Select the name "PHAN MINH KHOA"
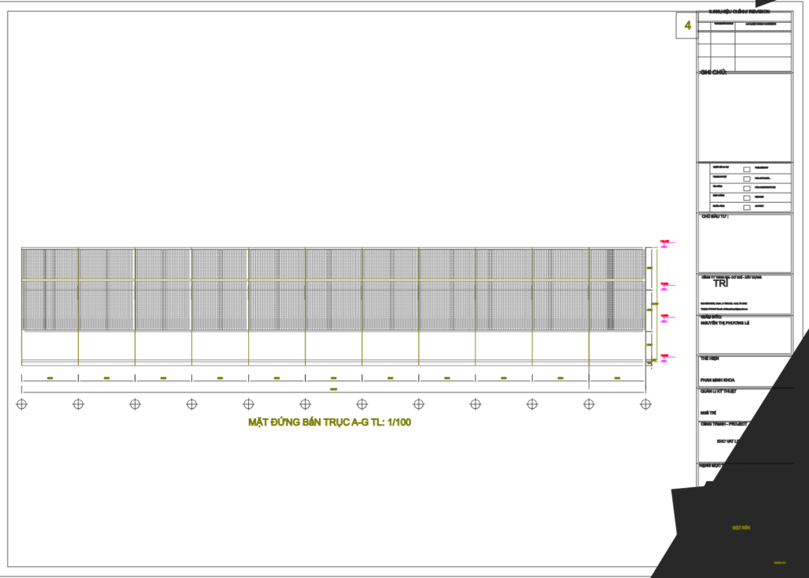 717,380
